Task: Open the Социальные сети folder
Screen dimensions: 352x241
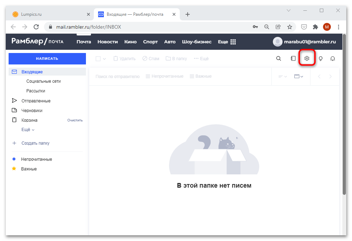Action: pyautogui.click(x=44, y=81)
